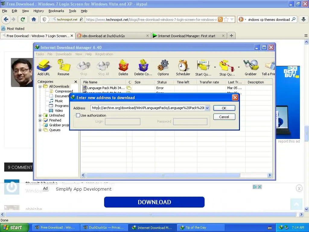
Task: Sort by Transfer rate column header
Action: click(211, 82)
